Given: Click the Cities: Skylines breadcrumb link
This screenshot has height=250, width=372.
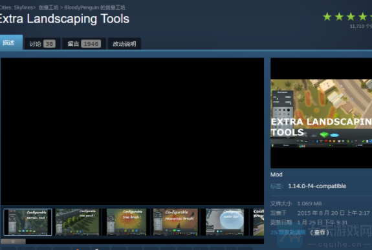Looking at the screenshot, I should point(17,8).
